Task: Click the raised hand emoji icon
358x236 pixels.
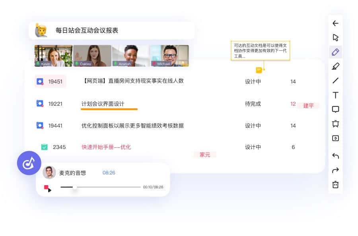Action: pyautogui.click(x=41, y=30)
